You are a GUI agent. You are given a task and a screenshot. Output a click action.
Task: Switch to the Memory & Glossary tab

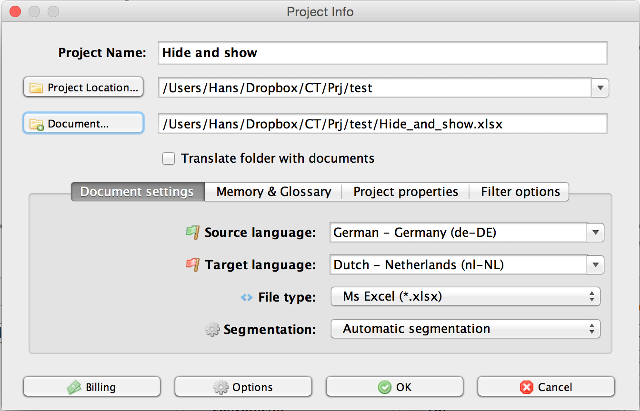273,192
